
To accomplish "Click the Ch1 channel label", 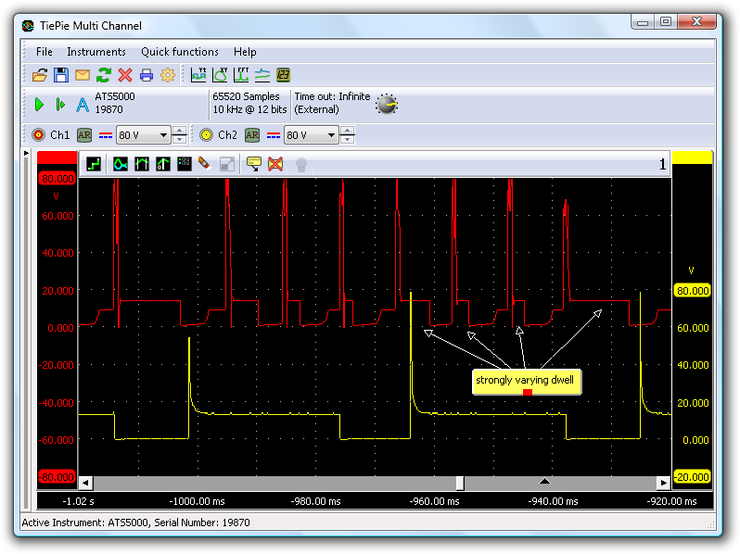I will (59, 135).
